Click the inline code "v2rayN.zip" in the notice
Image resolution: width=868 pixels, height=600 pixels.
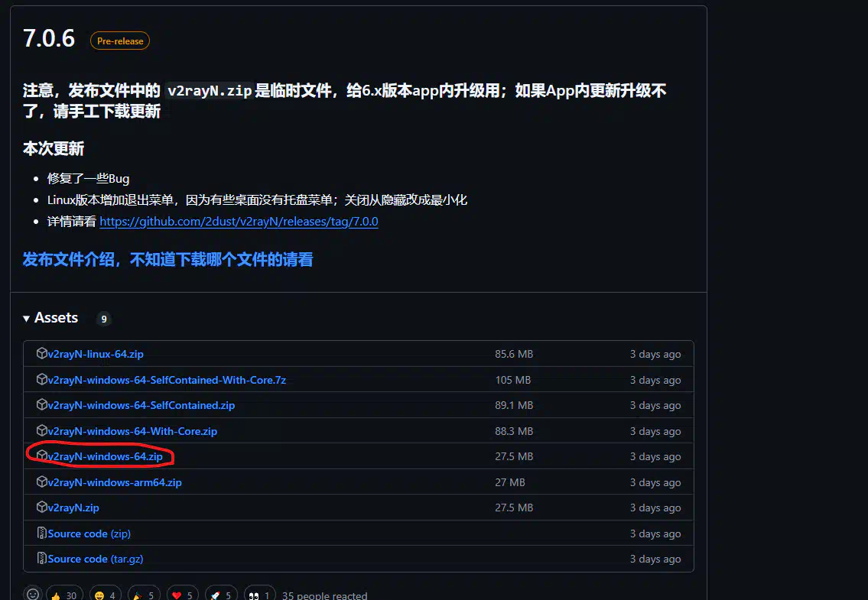210,90
